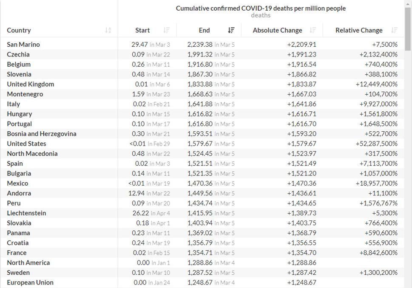Screen dimensions: 412x288
Task: Select the United States country name
Action: click(x=26, y=144)
